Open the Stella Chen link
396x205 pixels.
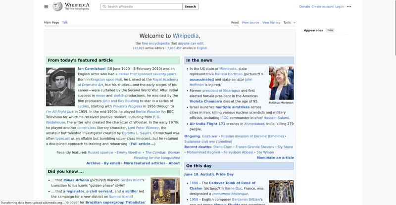(222, 147)
